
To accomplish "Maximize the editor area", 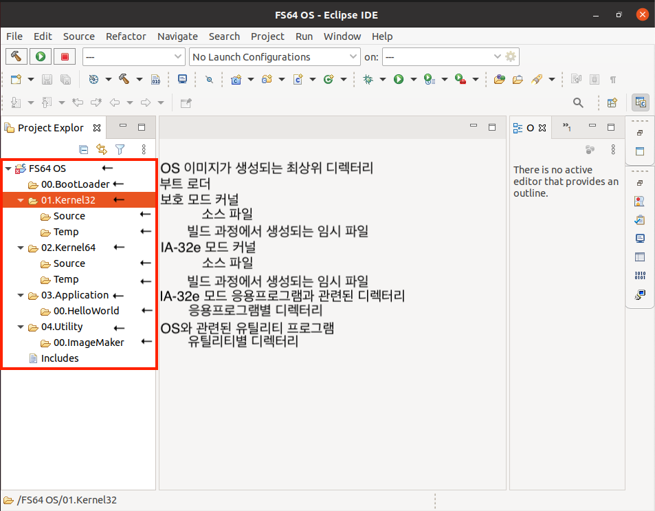I will click(x=492, y=127).
